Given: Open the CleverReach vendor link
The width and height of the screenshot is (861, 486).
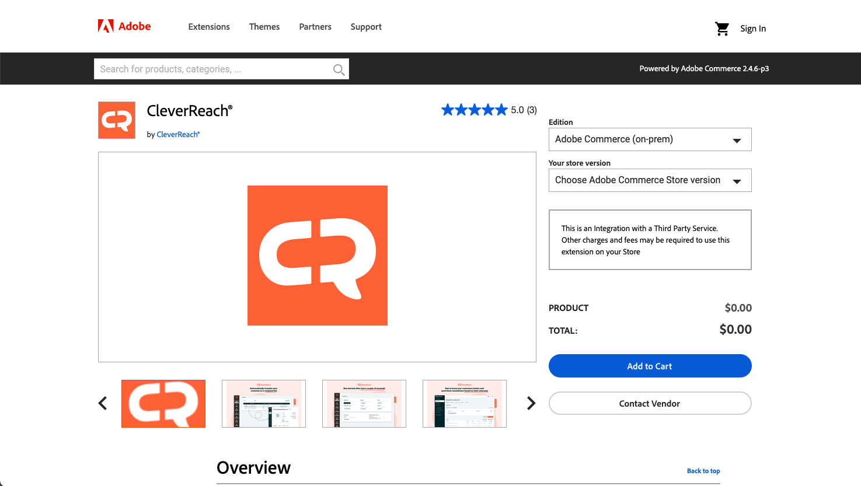Looking at the screenshot, I should coord(178,134).
